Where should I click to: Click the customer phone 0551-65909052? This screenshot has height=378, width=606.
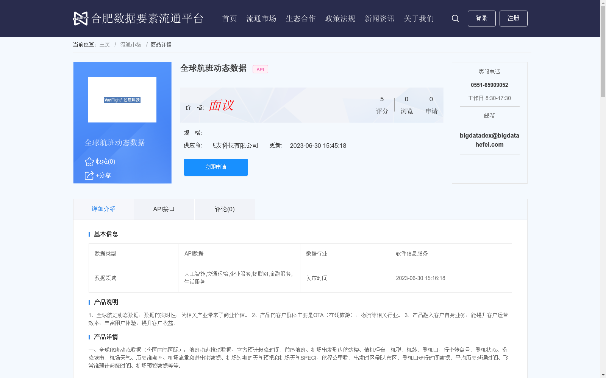489,85
